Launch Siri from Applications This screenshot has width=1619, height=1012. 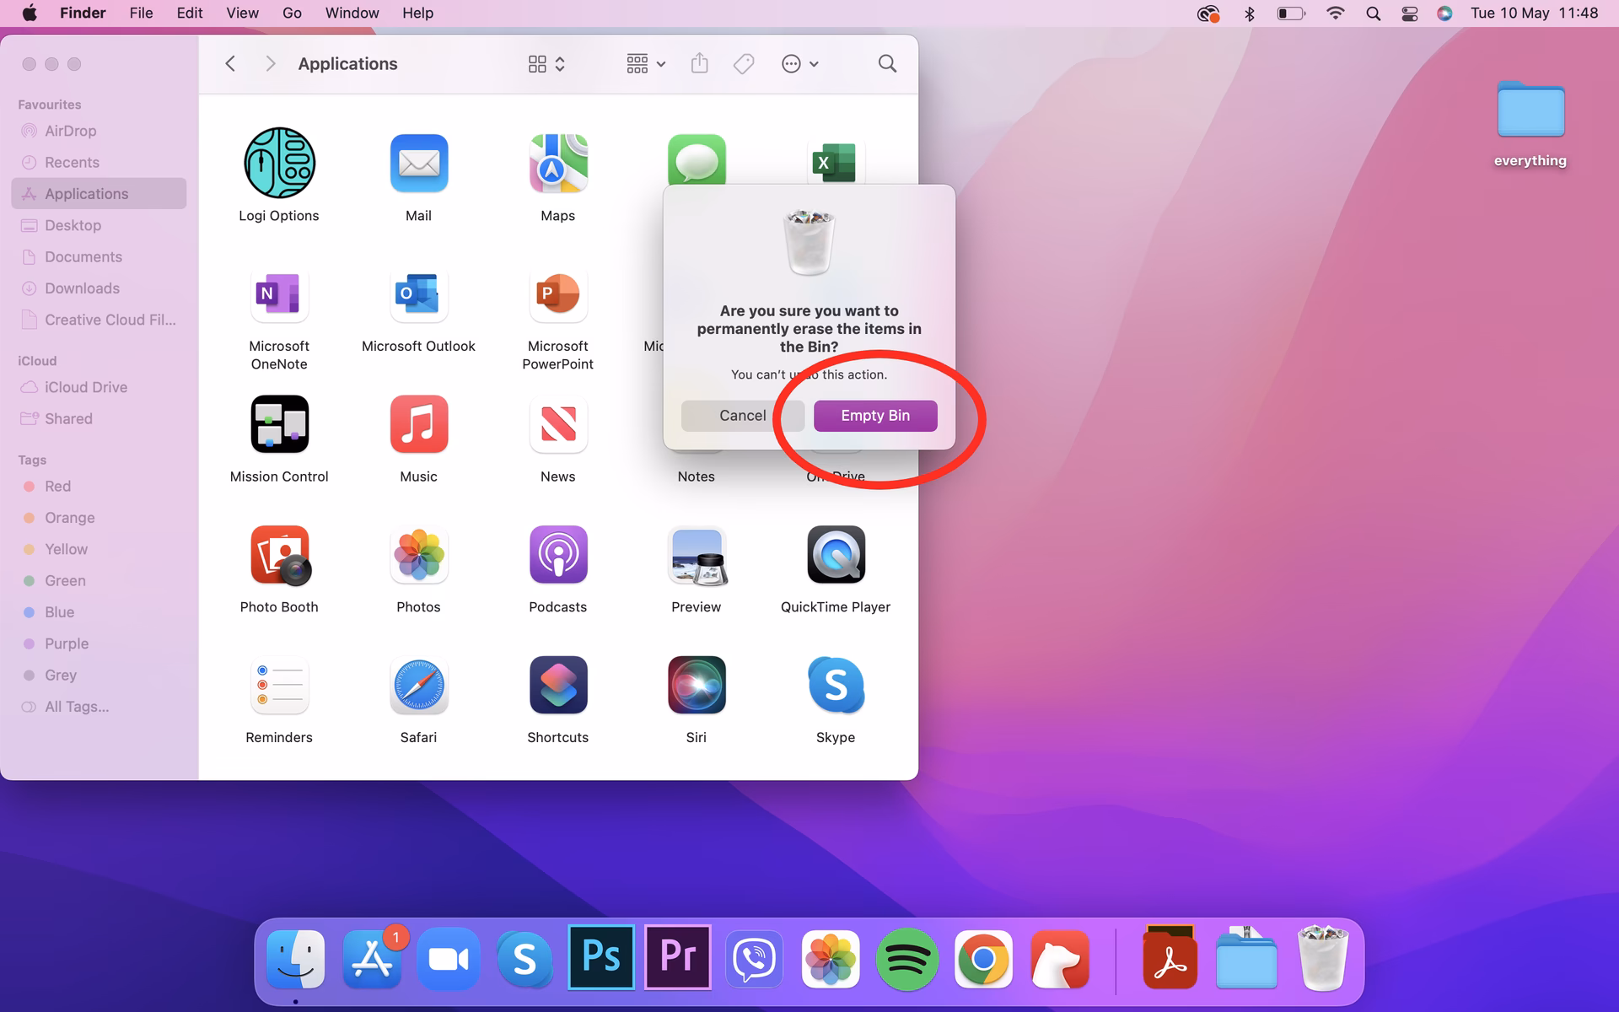(697, 685)
